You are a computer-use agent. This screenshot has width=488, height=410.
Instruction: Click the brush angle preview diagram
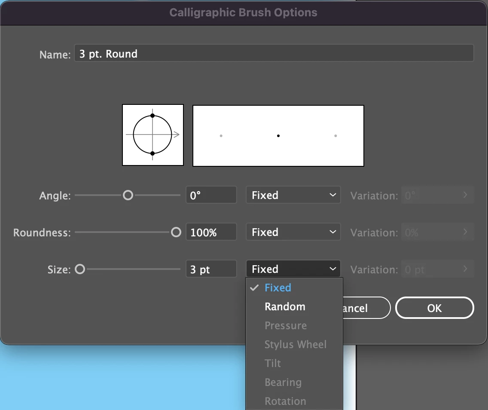(x=153, y=135)
